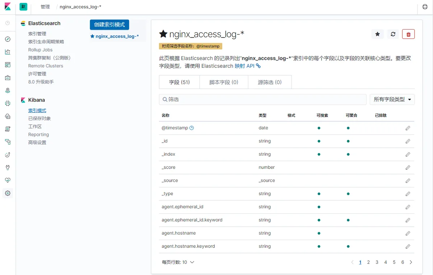Sort by 可聚合 column header
Screen dimensions: 433x275
coord(351,115)
